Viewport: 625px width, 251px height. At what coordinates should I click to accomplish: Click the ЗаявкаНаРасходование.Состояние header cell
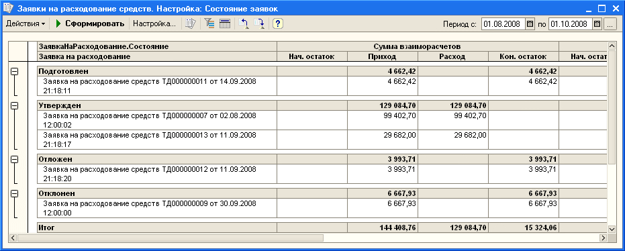tap(157, 46)
